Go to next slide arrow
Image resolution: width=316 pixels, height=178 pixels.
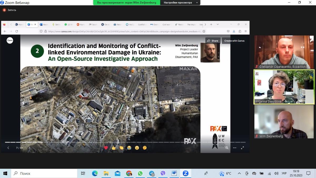[29, 148]
